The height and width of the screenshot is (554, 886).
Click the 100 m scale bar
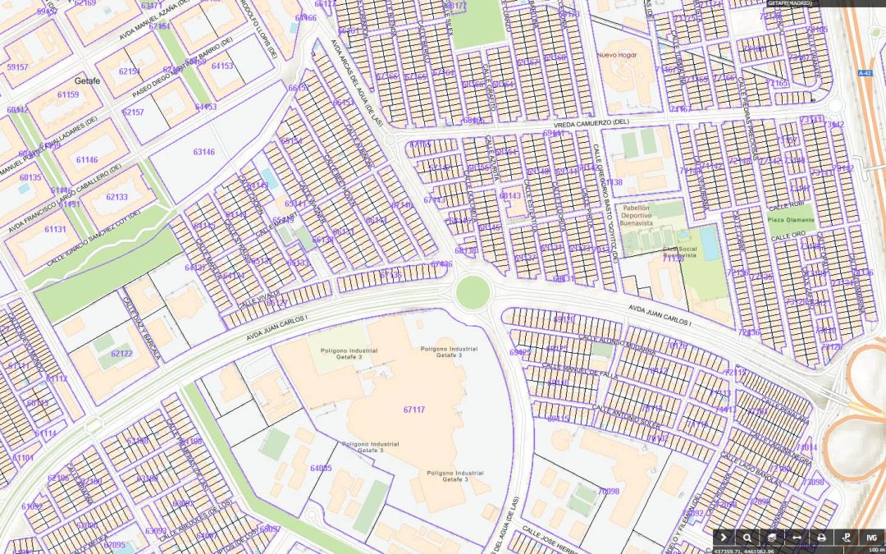[x=875, y=550]
